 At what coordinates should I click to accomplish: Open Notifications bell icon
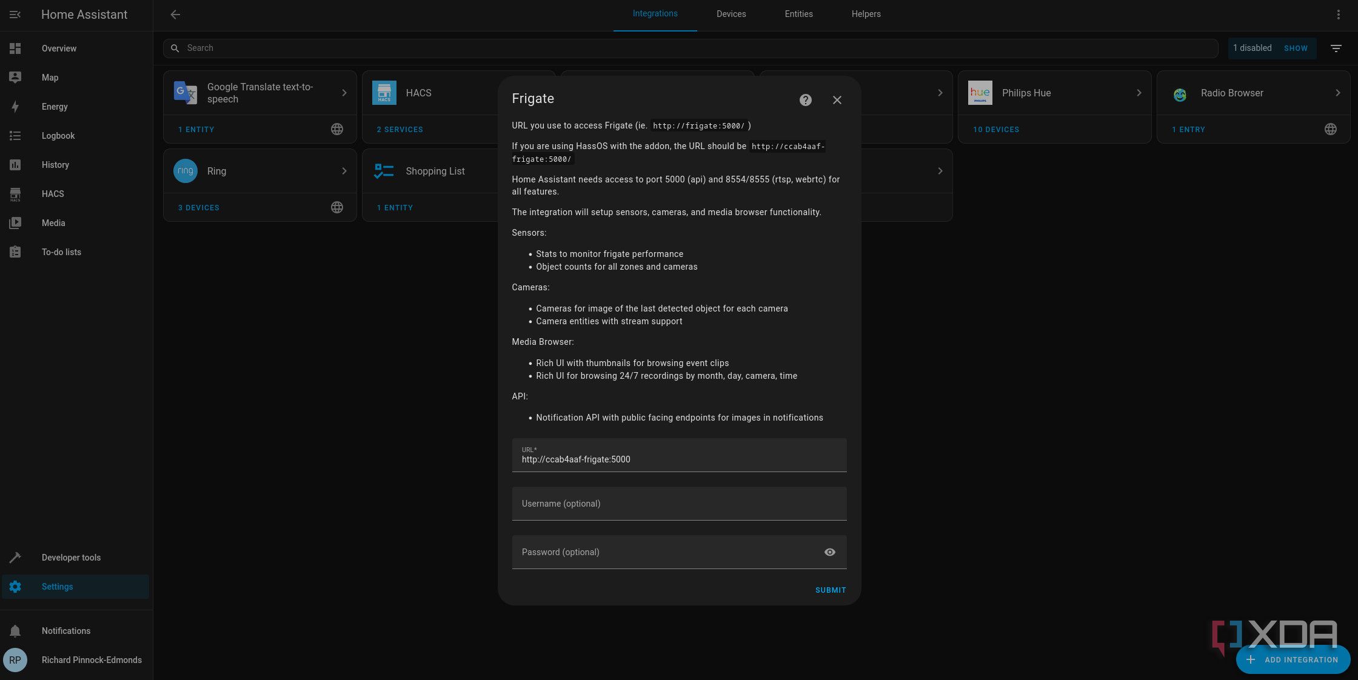pyautogui.click(x=15, y=631)
